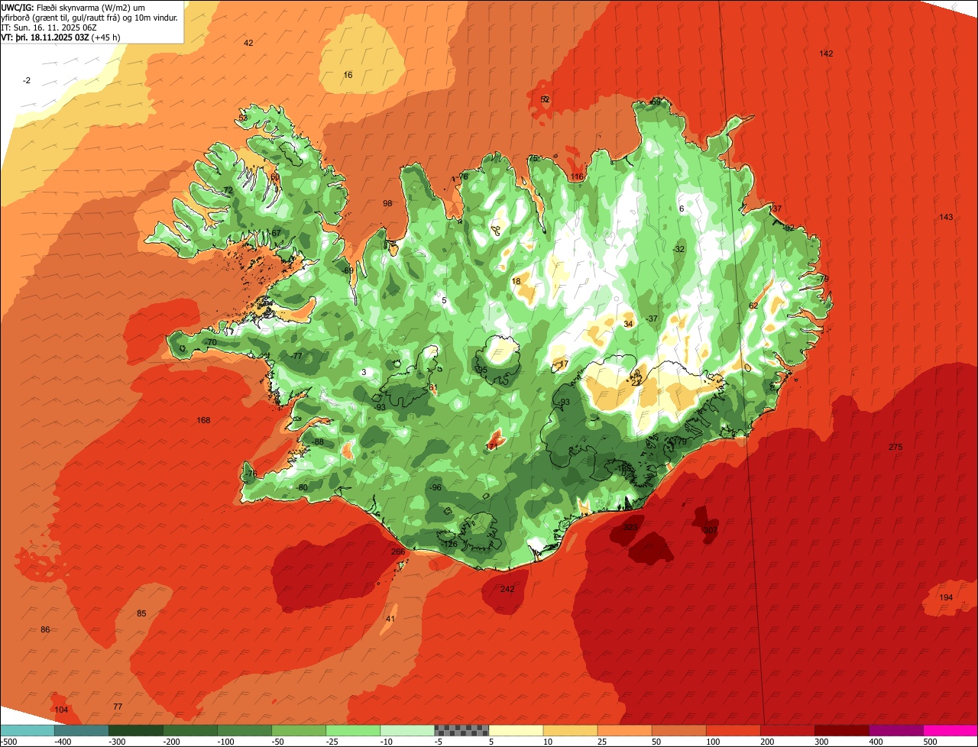Click the '-300' legend label

[x=117, y=741]
